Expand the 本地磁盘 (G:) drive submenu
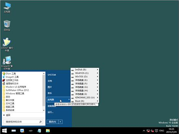 (85, 87)
